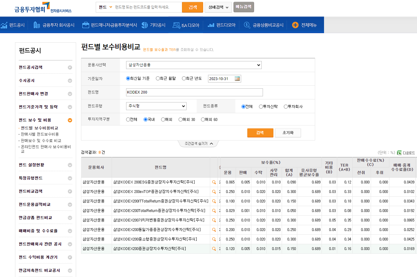Click the round arrow icon beside 펀드공시검색
Screen dimensions: 417x277
pos(70,67)
